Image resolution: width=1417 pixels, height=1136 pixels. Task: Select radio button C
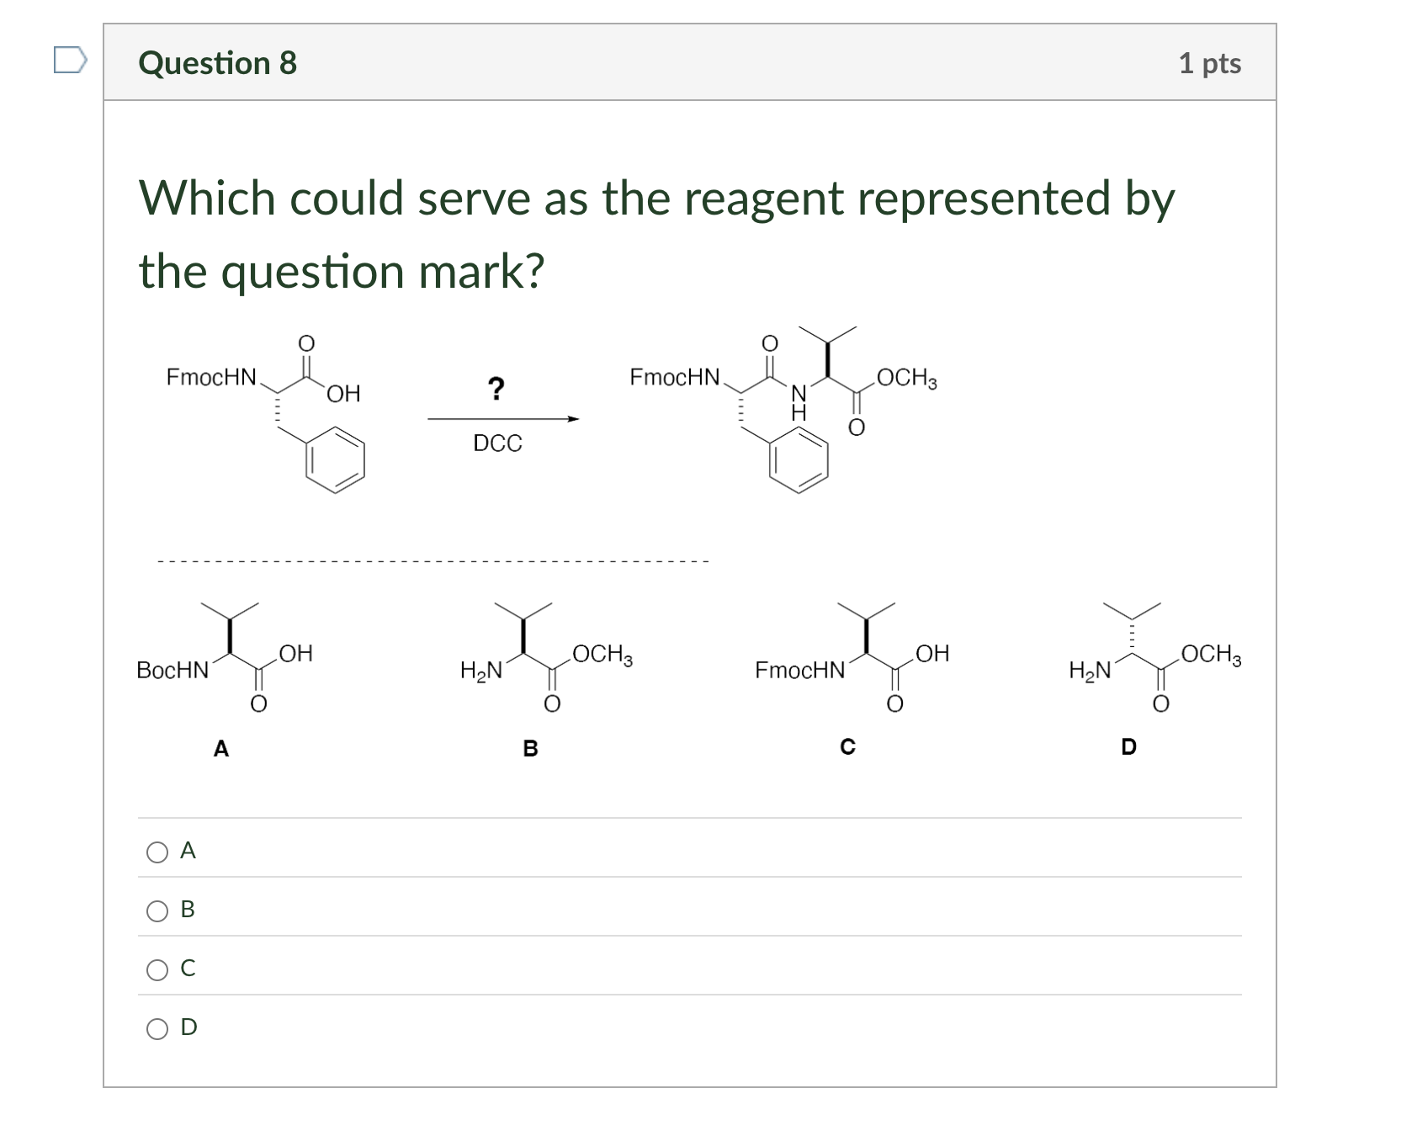click(x=157, y=969)
